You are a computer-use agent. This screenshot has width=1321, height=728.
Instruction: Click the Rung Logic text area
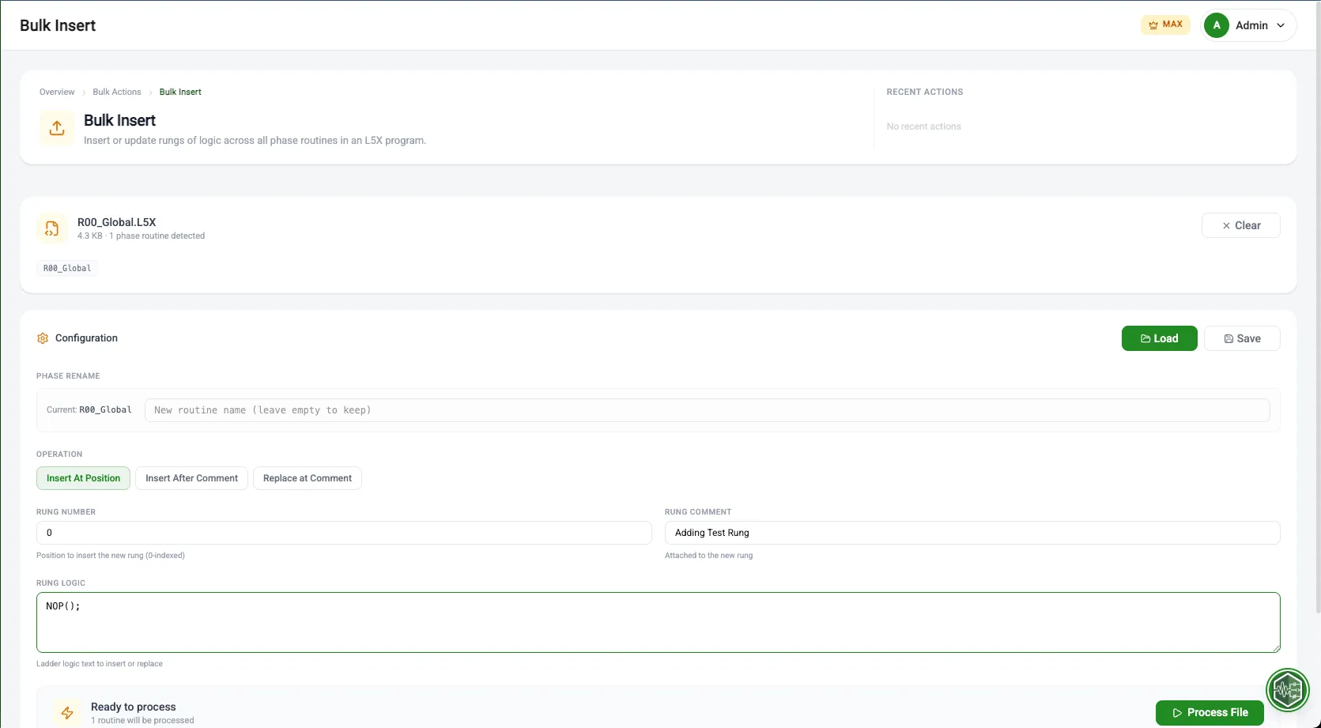tap(659, 622)
